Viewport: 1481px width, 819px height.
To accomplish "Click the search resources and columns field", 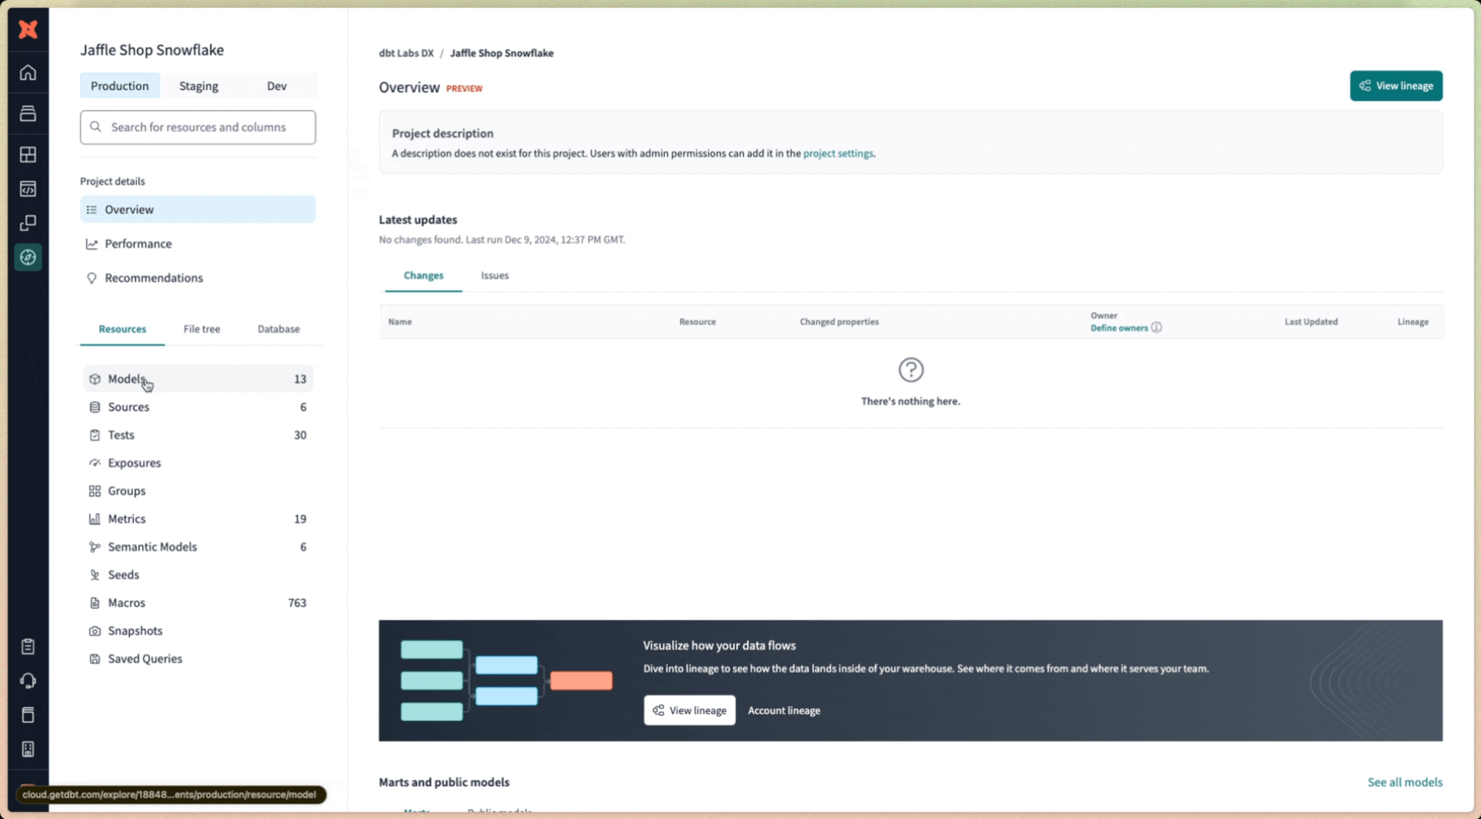I will pyautogui.click(x=198, y=127).
